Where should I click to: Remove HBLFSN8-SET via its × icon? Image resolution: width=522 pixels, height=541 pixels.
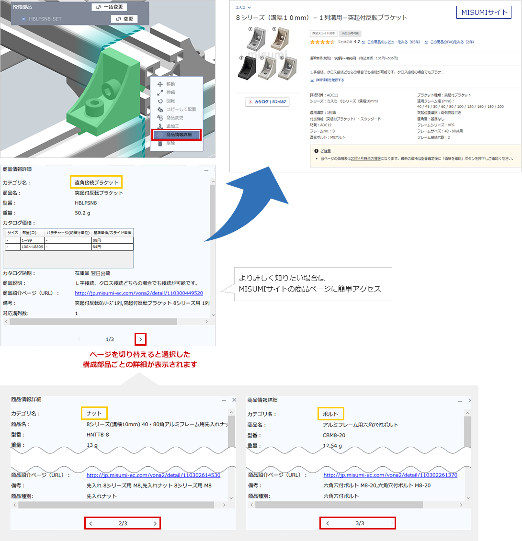pyautogui.click(x=24, y=18)
